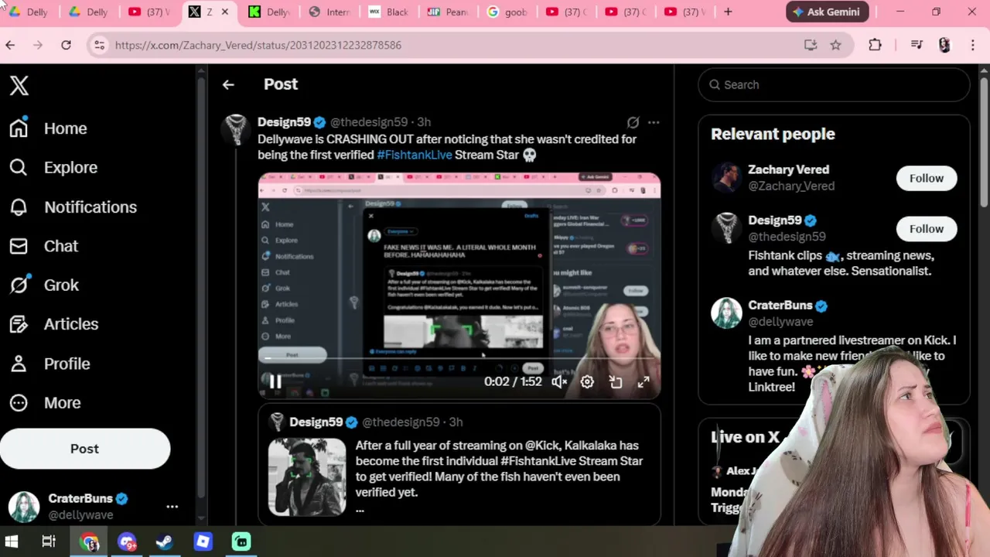This screenshot has width=990, height=557.
Task: Open Streamlabs from the taskbar
Action: [x=241, y=542]
